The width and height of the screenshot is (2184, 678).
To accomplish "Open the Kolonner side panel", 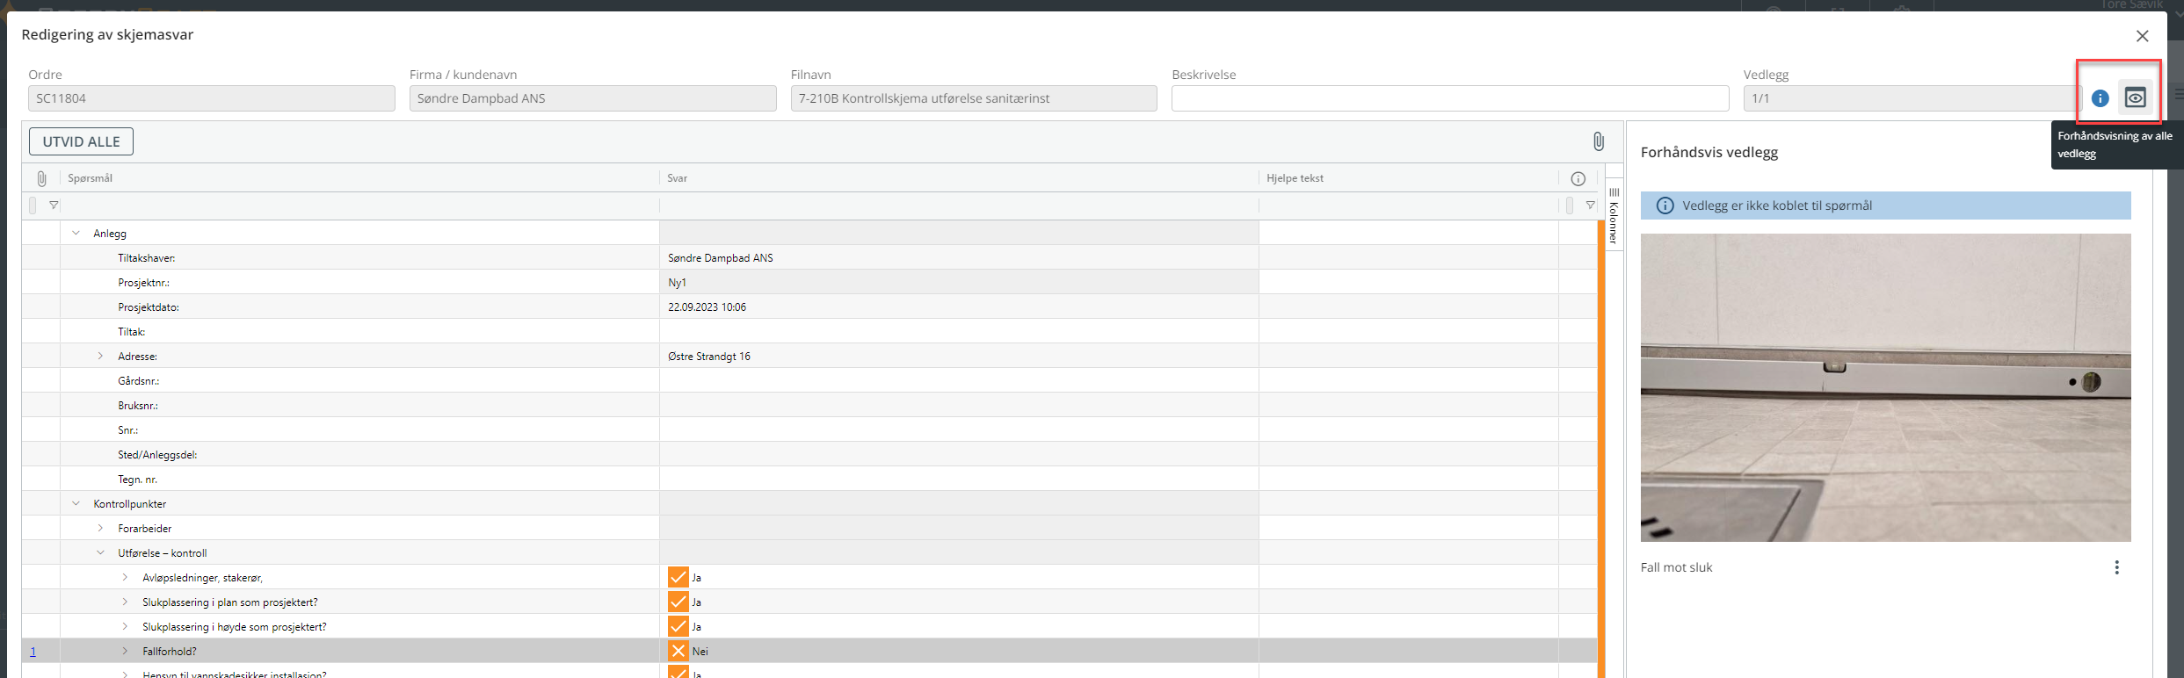I will click(1614, 215).
